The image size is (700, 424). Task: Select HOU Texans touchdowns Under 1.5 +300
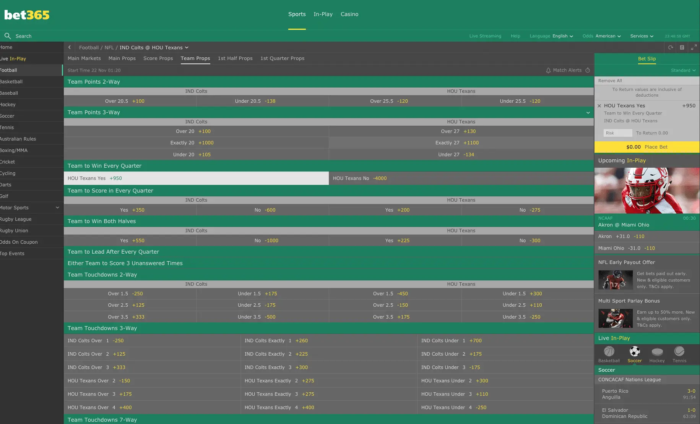pyautogui.click(x=528, y=294)
